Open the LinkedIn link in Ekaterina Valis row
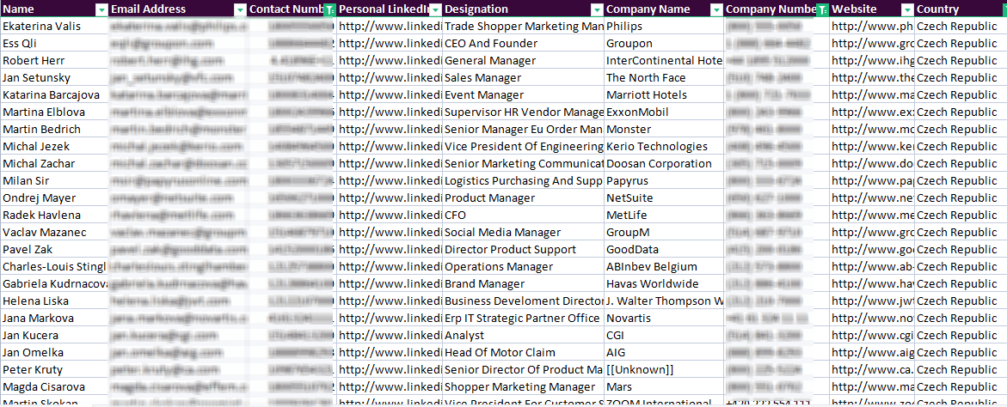 click(390, 27)
